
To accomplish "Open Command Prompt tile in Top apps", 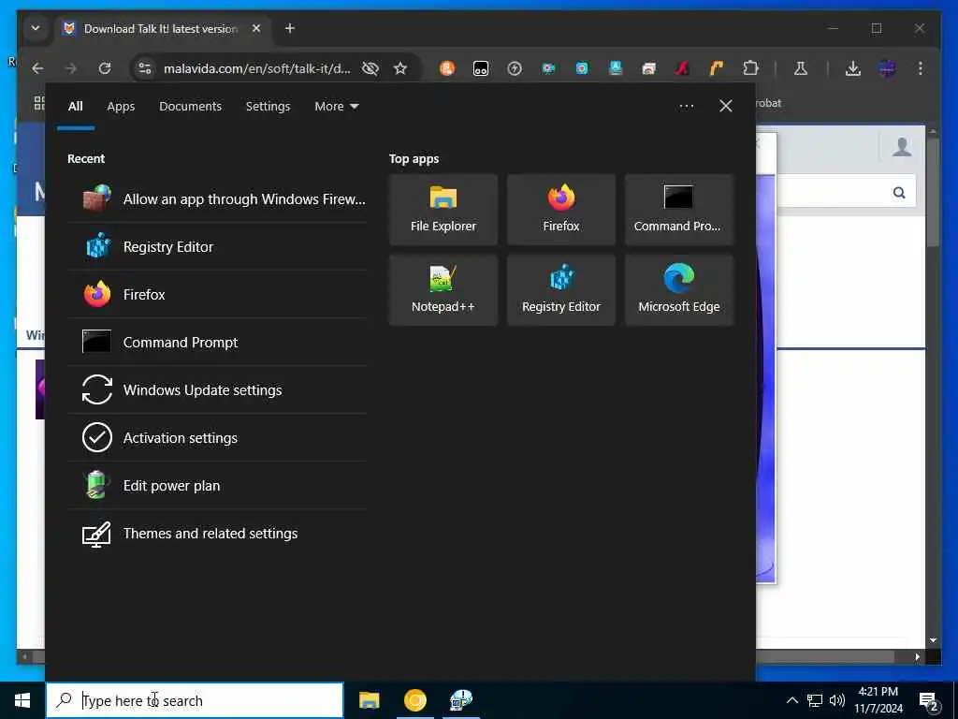I will click(679, 210).
